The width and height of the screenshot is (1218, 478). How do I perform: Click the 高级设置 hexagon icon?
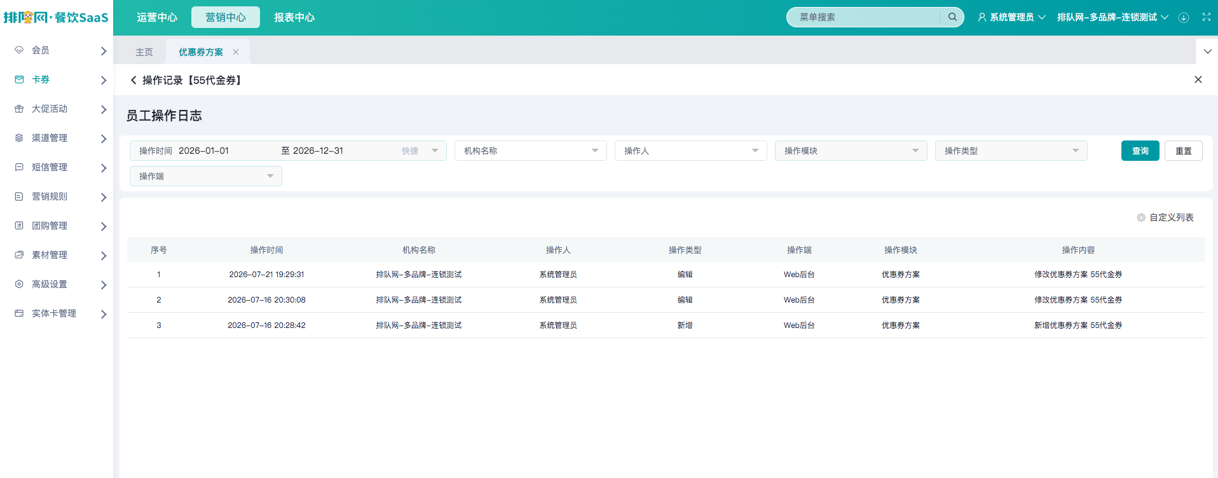tap(19, 284)
